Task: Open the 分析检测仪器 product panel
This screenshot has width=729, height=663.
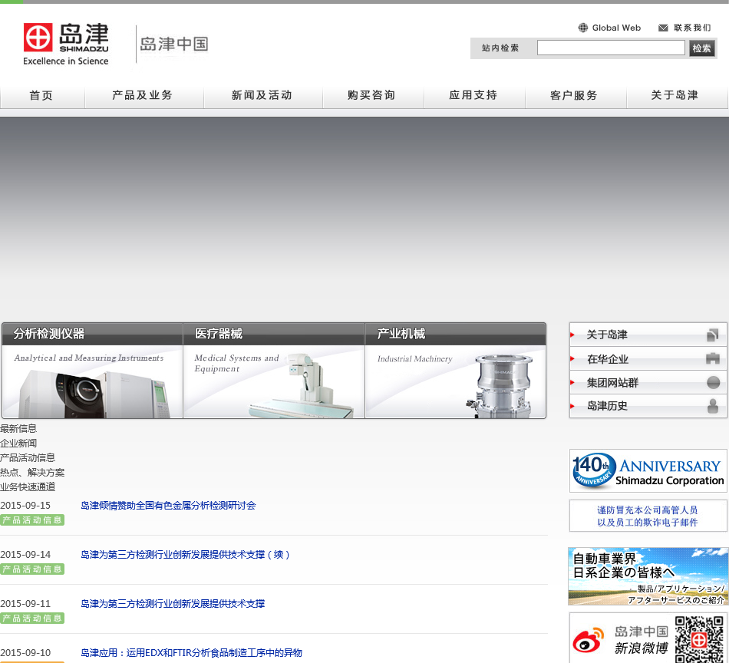Action: (x=92, y=371)
